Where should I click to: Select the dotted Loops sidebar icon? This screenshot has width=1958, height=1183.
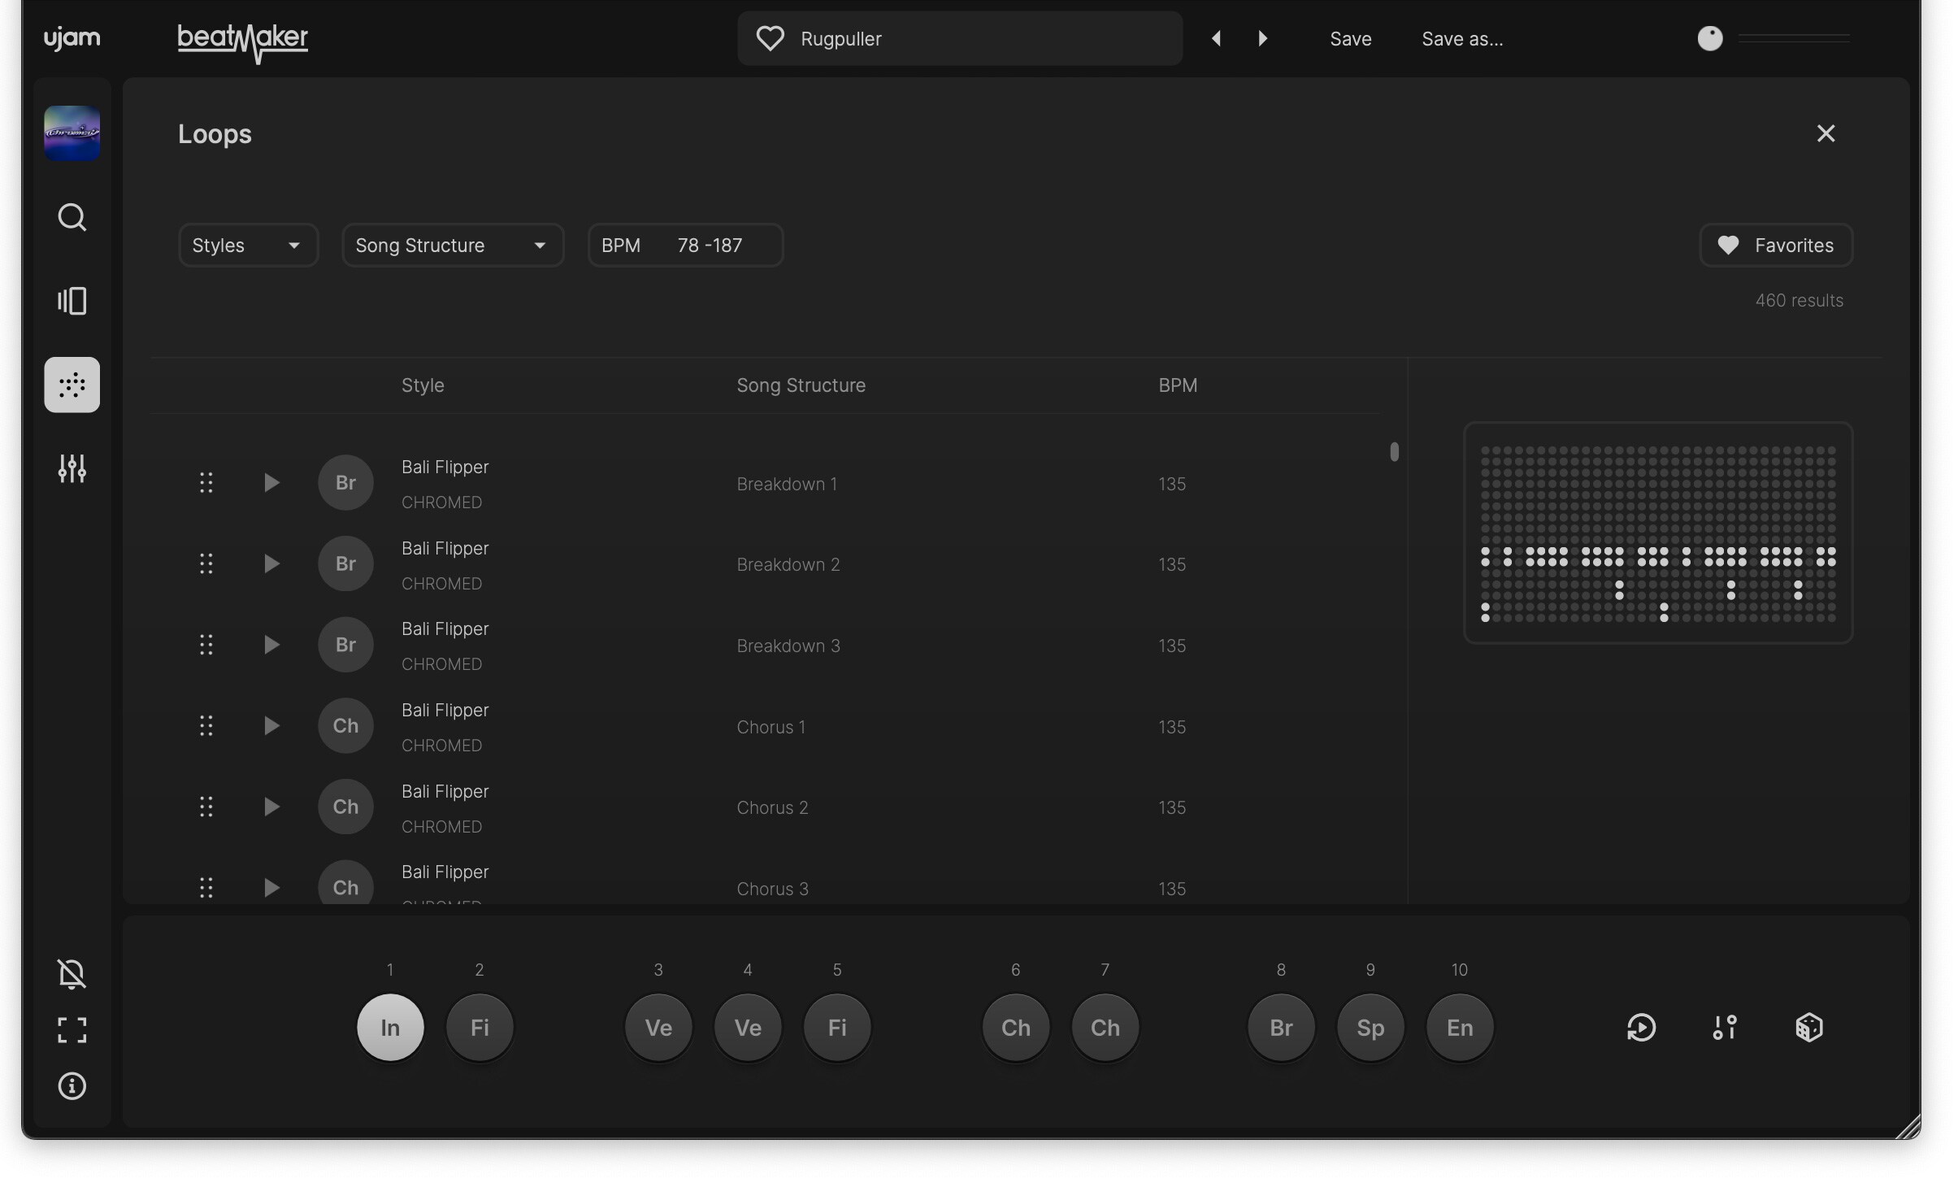coord(72,385)
